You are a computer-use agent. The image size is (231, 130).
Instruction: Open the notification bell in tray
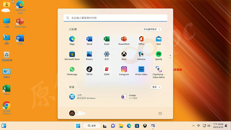click(226, 126)
